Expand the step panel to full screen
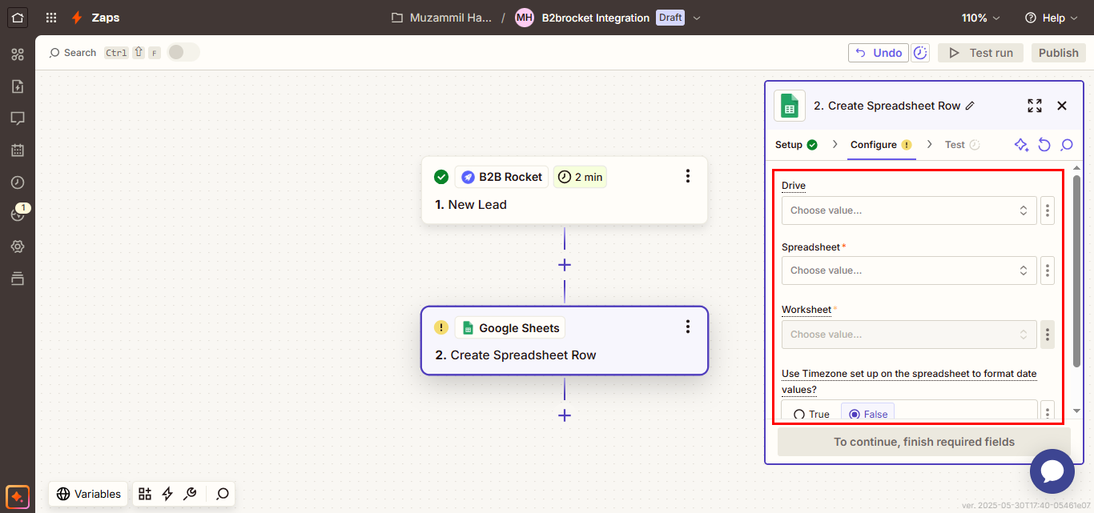Screen dimensions: 1094x513 click(1035, 106)
